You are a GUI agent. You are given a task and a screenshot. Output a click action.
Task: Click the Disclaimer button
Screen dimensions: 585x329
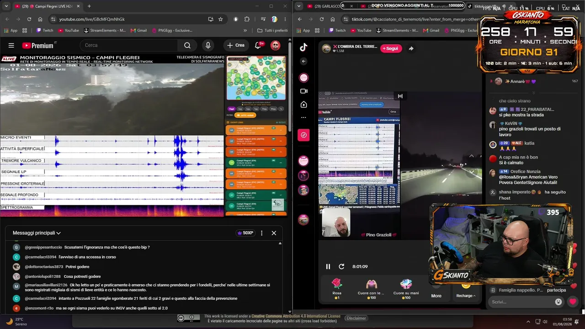click(x=356, y=318)
